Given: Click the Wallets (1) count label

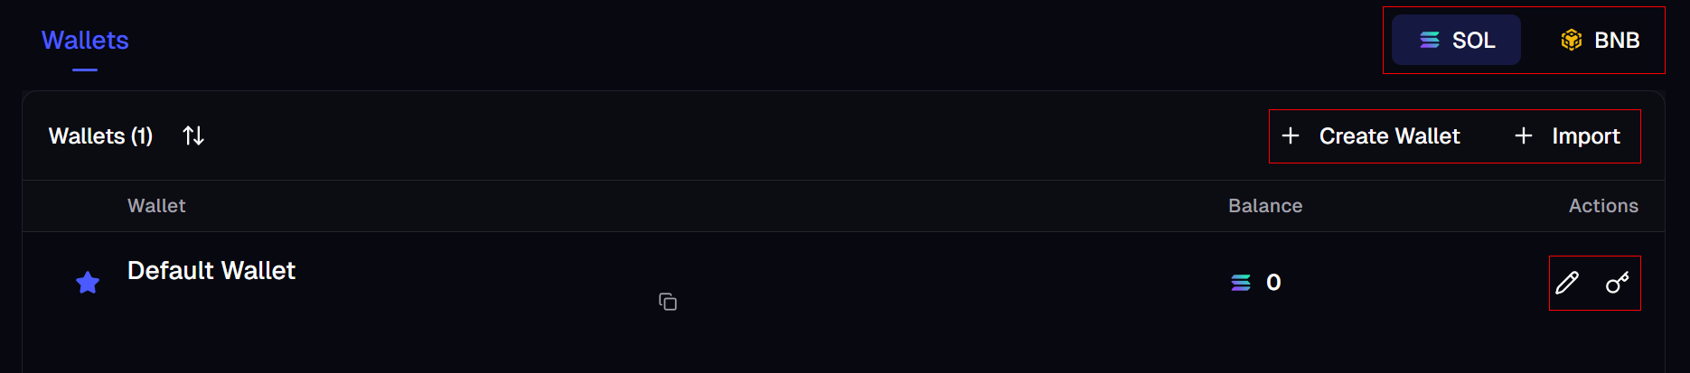Looking at the screenshot, I should point(100,136).
